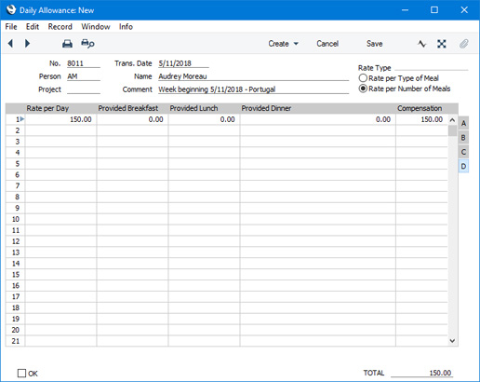Viewport: 480px width, 382px height.
Task: Open the attachments paperclip icon
Action: coord(463,44)
